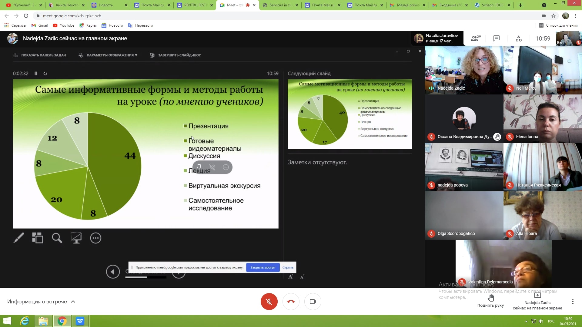
Task: Open more slideshow options ellipsis
Action: pos(95,238)
